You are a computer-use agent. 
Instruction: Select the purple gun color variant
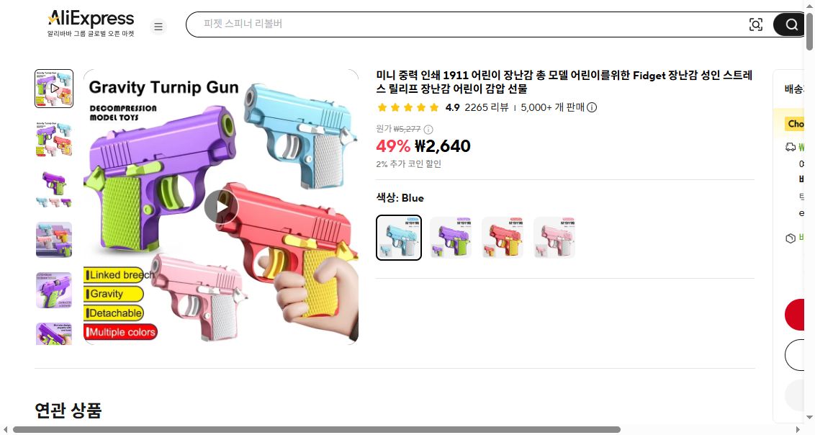point(451,238)
